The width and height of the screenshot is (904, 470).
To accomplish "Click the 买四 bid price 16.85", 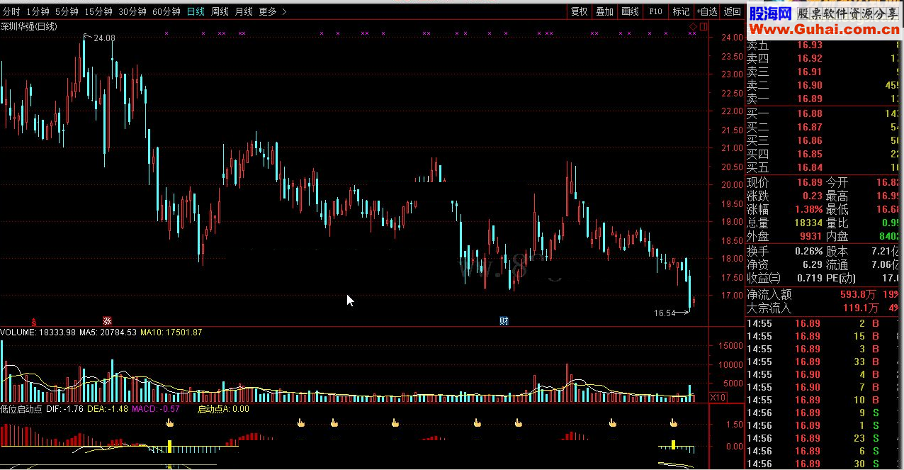I will click(810, 154).
